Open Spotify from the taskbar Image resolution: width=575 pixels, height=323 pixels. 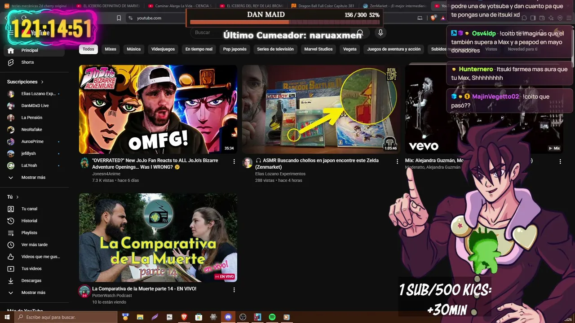pyautogui.click(x=272, y=317)
